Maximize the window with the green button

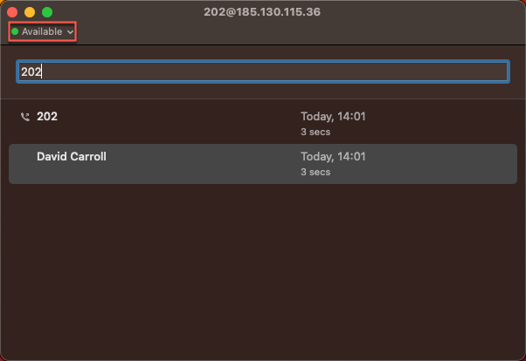tap(47, 12)
